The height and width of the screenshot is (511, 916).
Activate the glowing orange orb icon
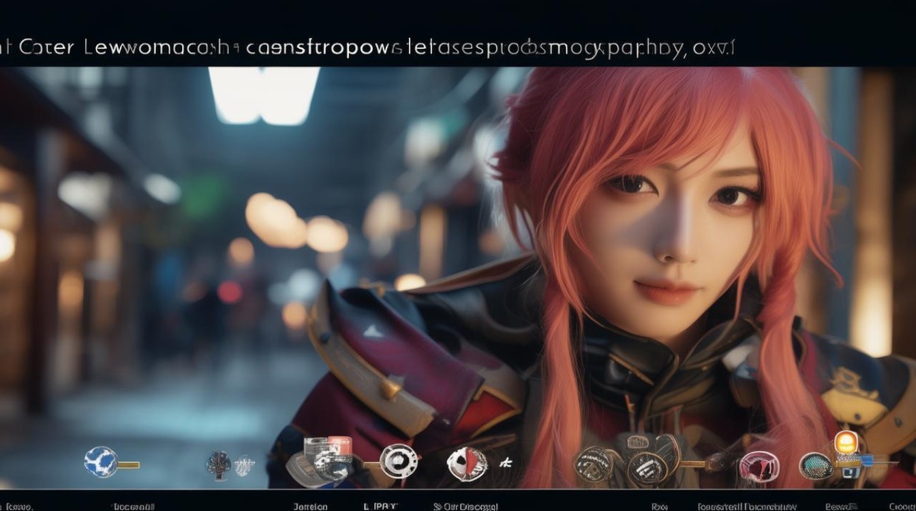[x=845, y=443]
